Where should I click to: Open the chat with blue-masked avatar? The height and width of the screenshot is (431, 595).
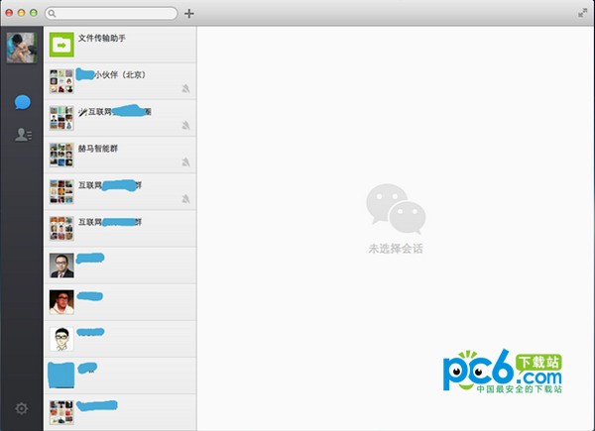[120, 376]
